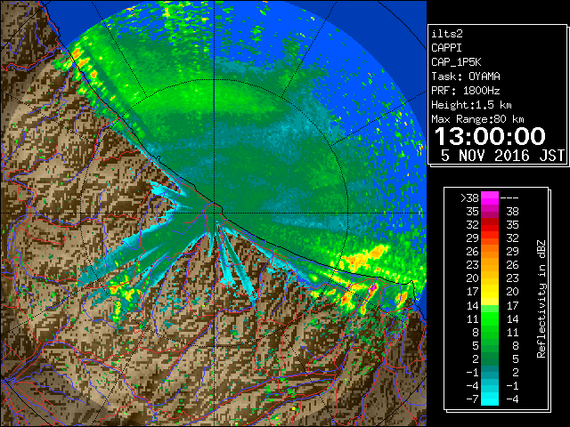This screenshot has height=427, width=570.
Task: Pick the cyan legend band at the bottom
Action: (490, 399)
